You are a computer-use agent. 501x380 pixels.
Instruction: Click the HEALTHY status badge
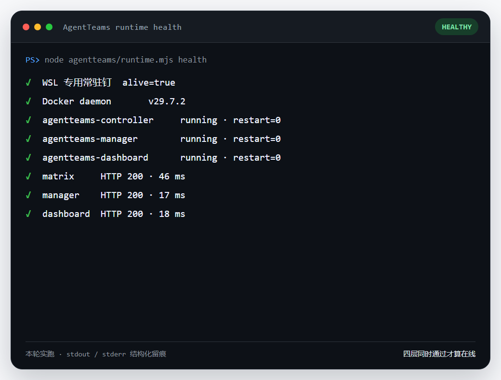(x=457, y=27)
